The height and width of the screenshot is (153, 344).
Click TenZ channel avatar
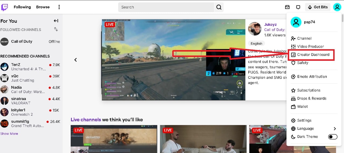4,67
